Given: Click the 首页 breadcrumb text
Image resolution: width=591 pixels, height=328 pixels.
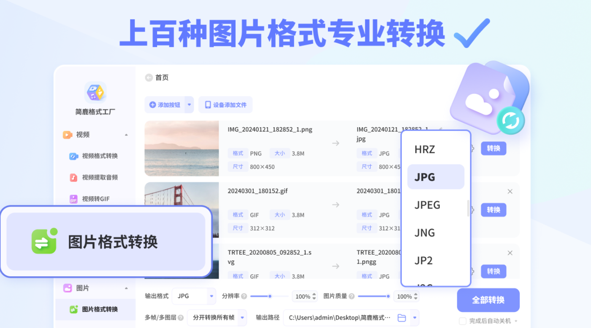Looking at the screenshot, I should (162, 77).
